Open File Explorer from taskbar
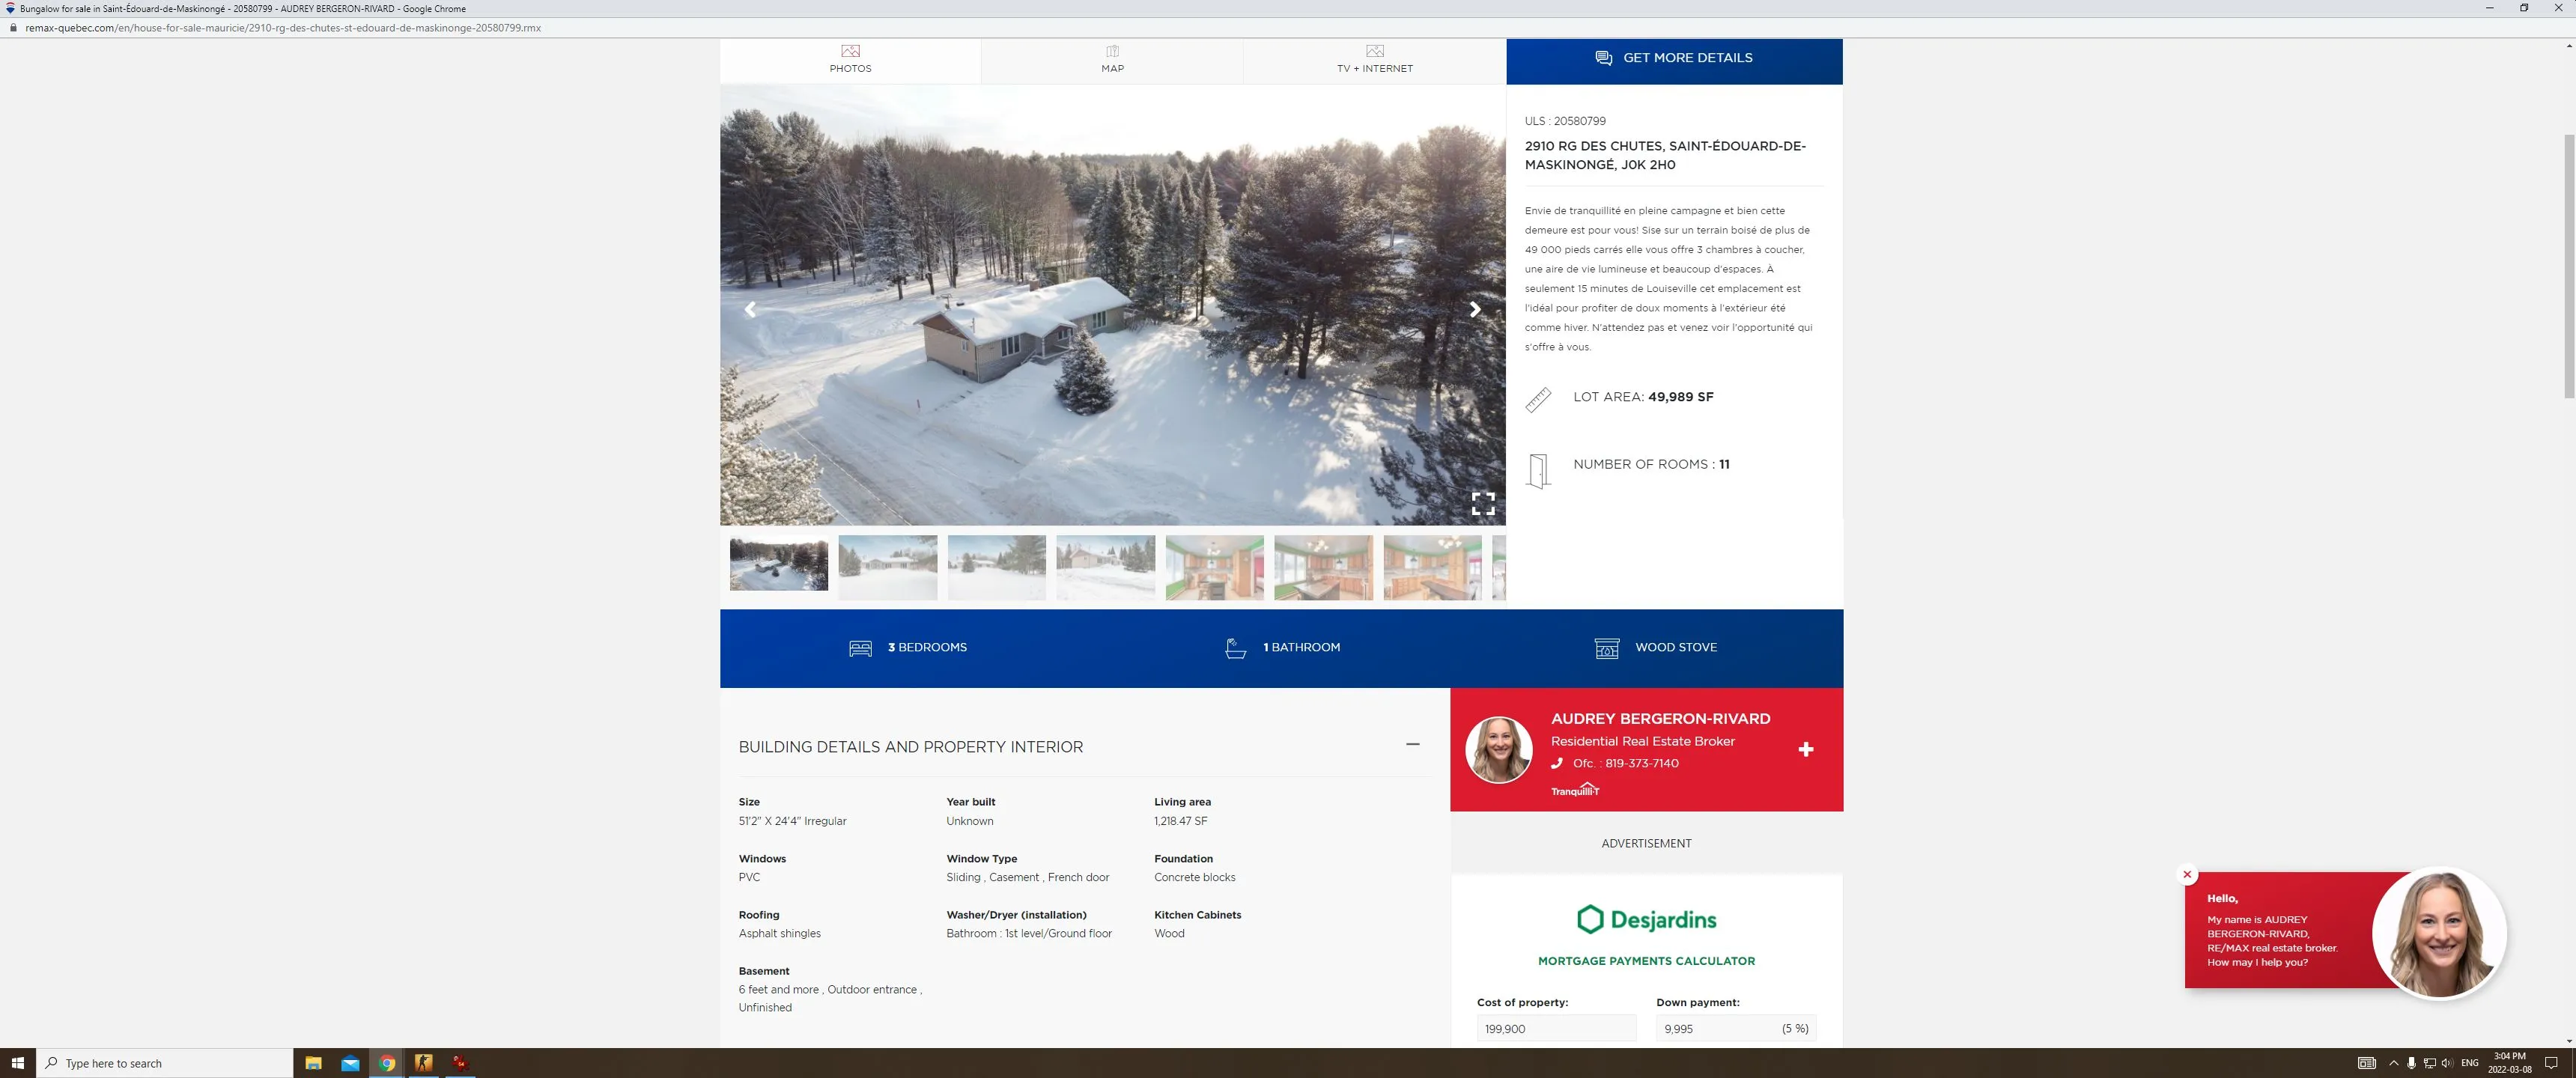Image resolution: width=2576 pixels, height=1078 pixels. click(313, 1063)
